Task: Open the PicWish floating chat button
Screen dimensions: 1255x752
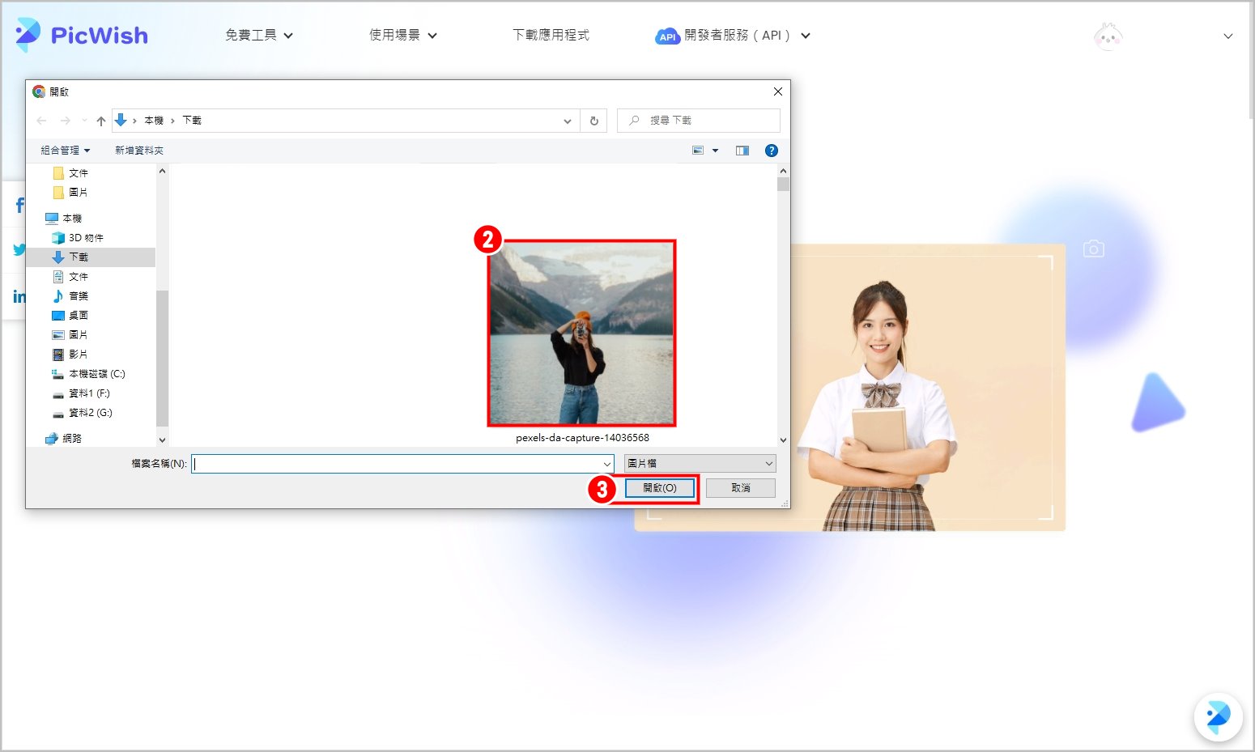Action: [x=1219, y=716]
